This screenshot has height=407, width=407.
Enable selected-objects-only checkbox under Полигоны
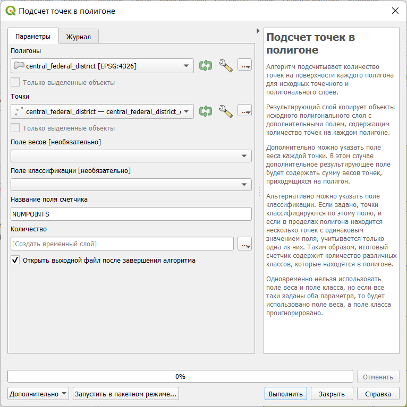[x=15, y=82]
